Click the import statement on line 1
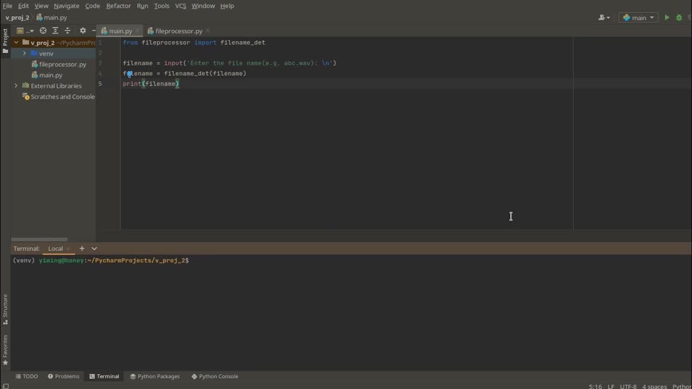The image size is (692, 389). click(194, 43)
